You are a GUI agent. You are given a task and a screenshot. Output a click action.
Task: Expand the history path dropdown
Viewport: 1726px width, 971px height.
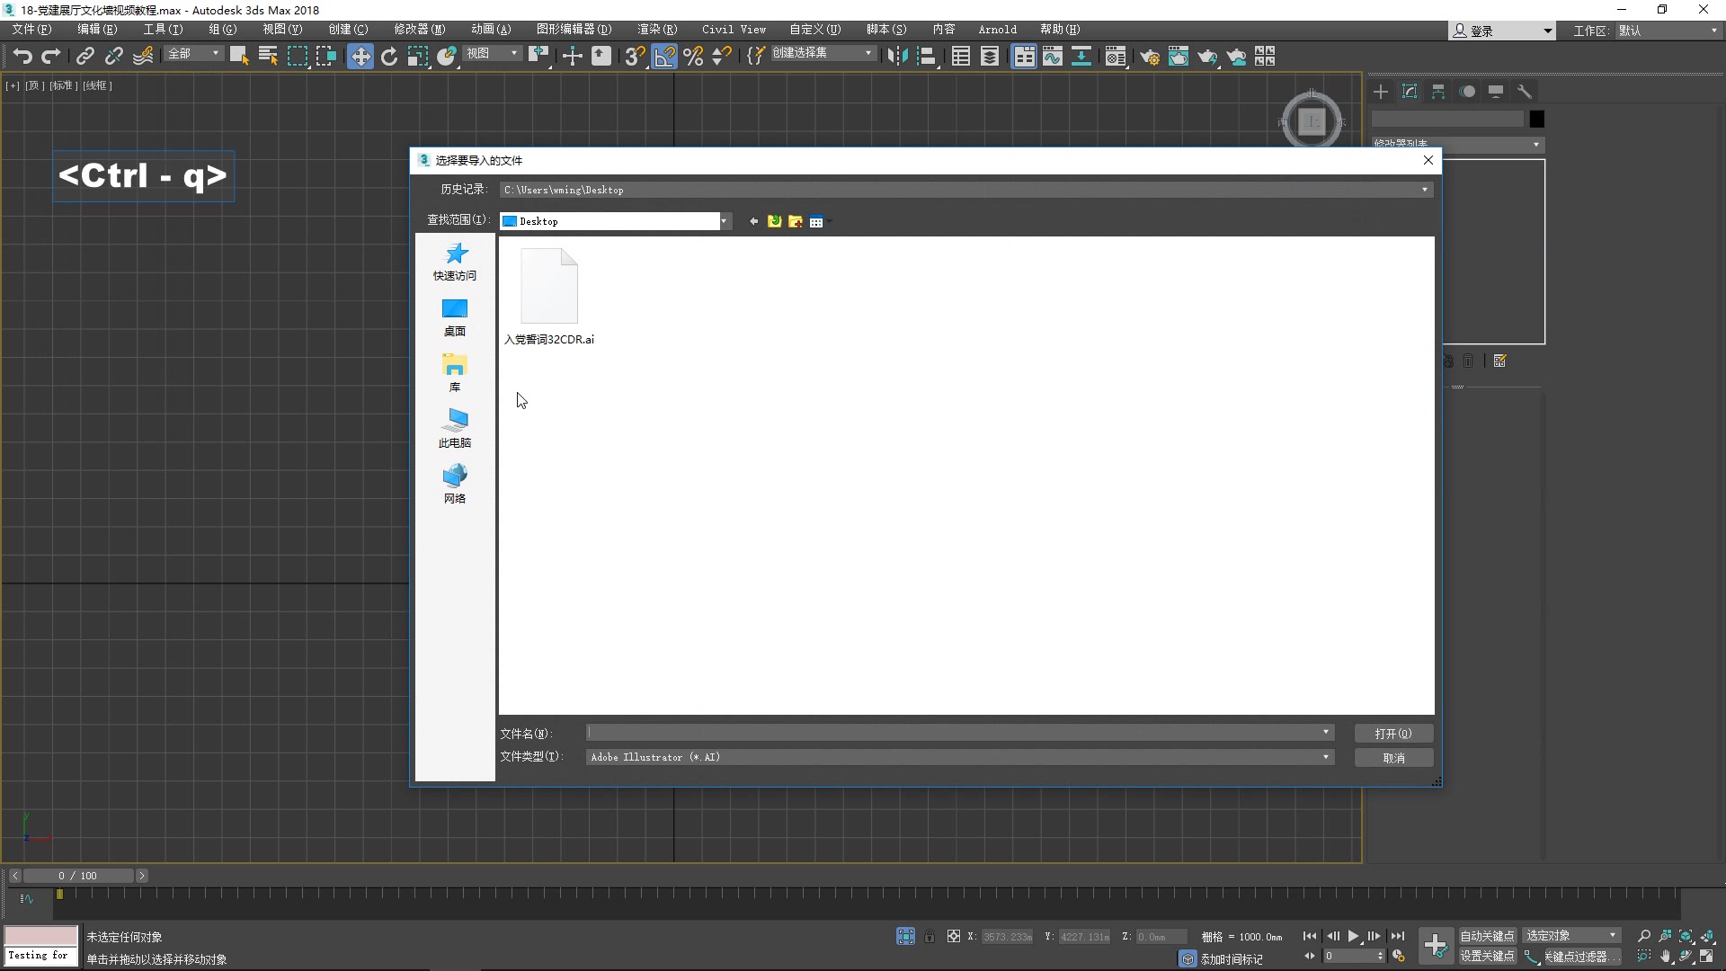1424,190
